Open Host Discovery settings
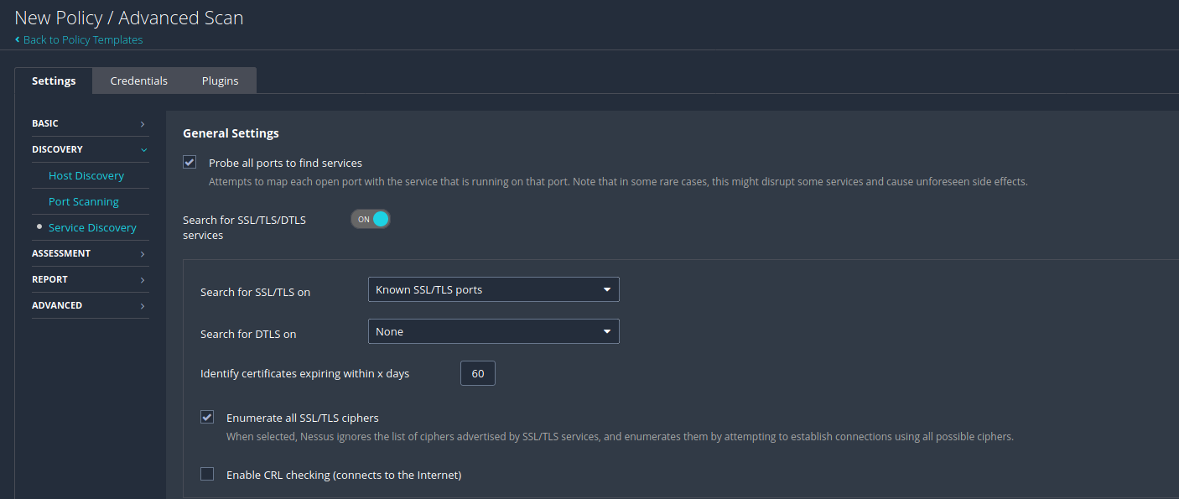 [86, 176]
